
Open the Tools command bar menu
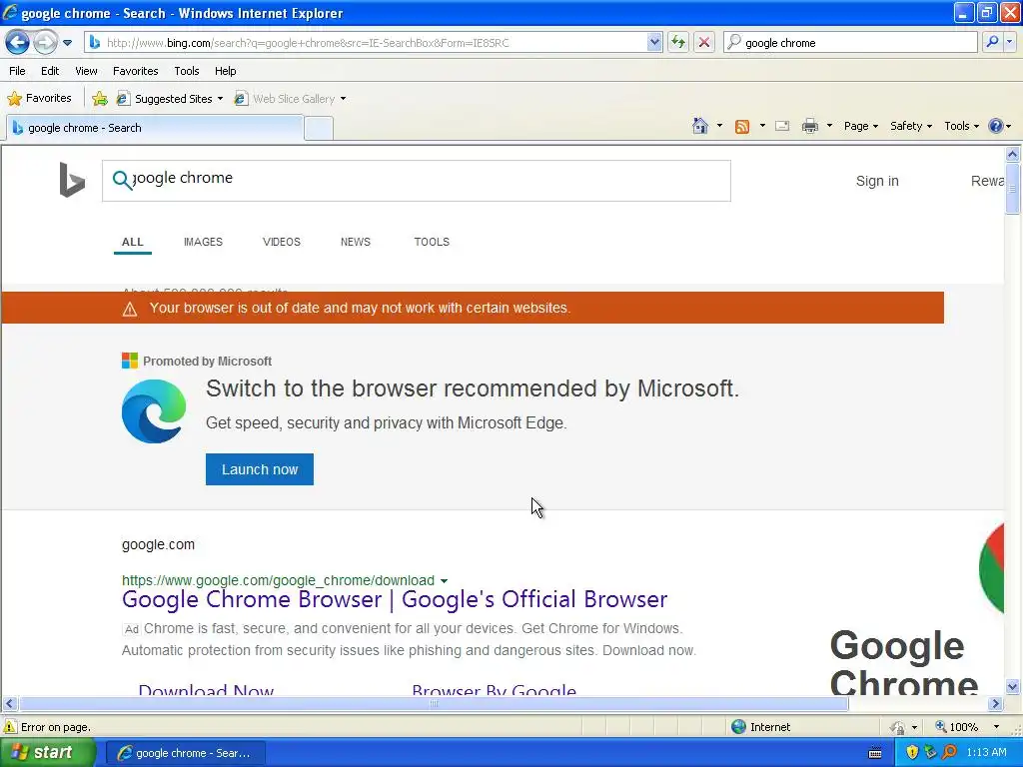click(x=962, y=126)
